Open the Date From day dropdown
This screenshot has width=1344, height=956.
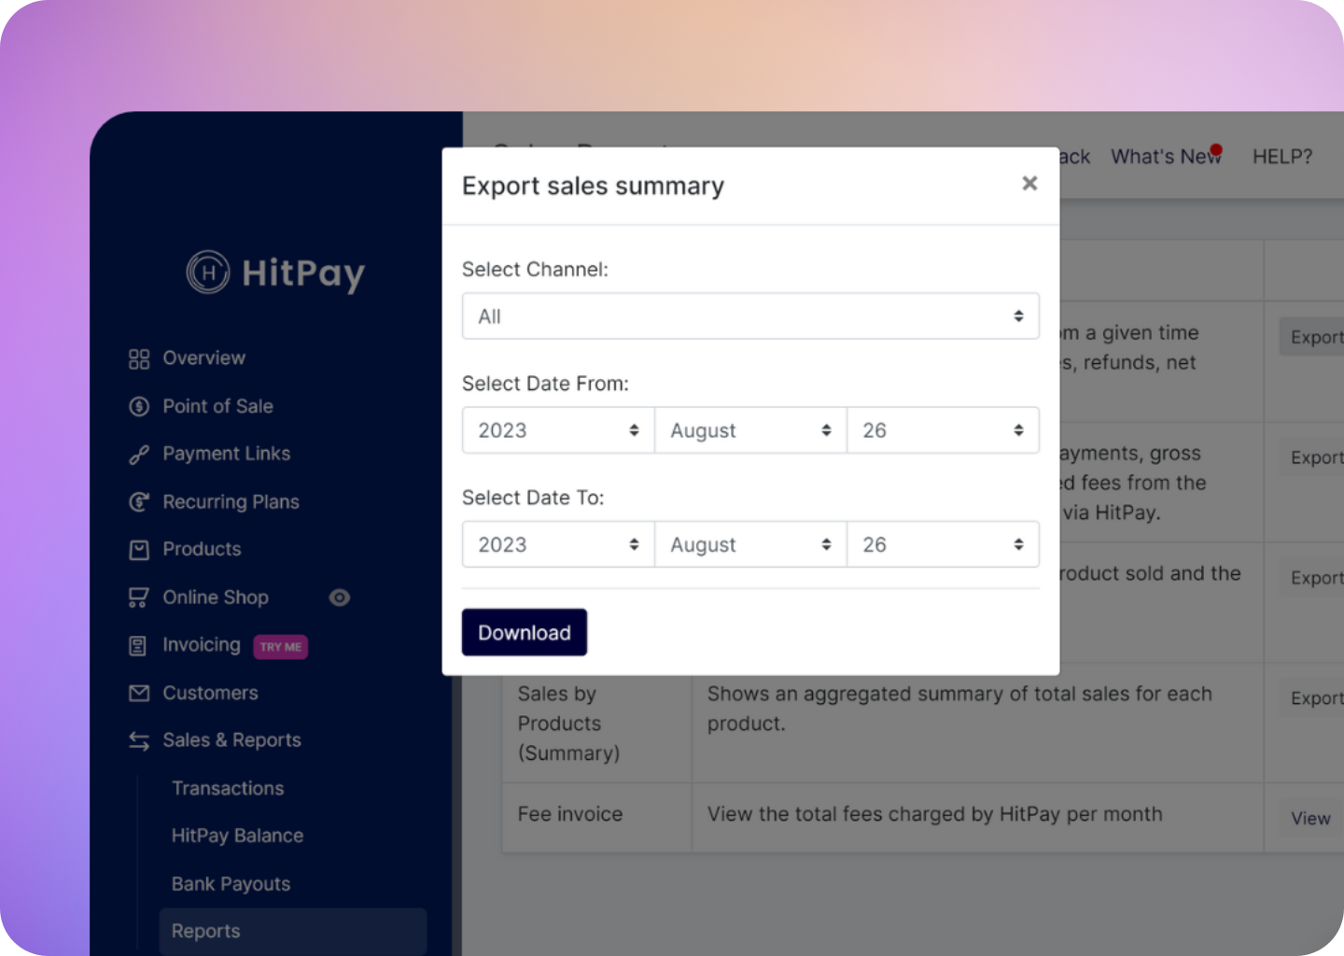click(943, 430)
